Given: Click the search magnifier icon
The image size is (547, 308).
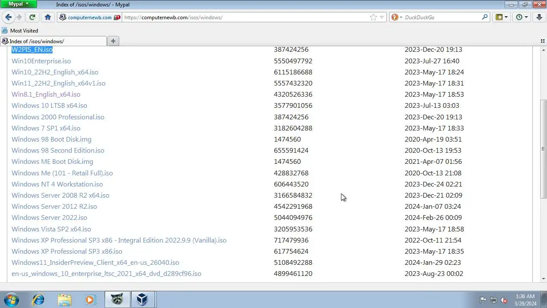Looking at the screenshot, I should (x=485, y=17).
